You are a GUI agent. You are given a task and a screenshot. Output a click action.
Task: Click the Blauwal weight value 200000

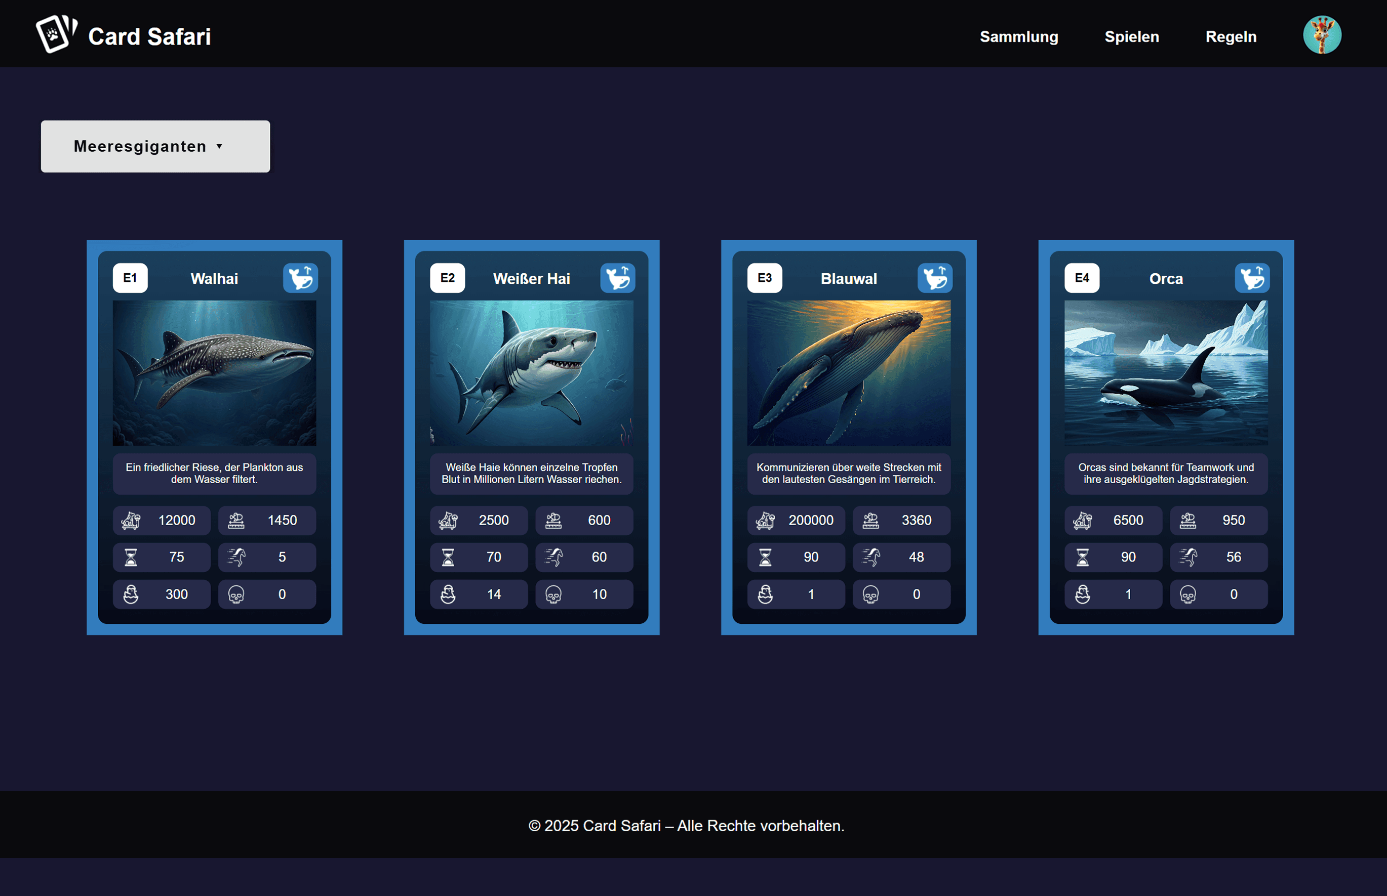pos(811,521)
